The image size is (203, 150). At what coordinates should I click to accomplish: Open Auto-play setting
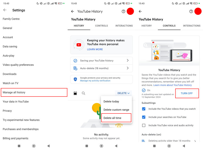pos(34,56)
